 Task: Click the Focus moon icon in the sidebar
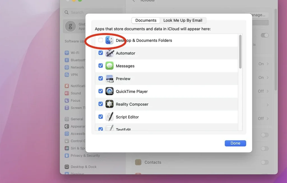67,100
